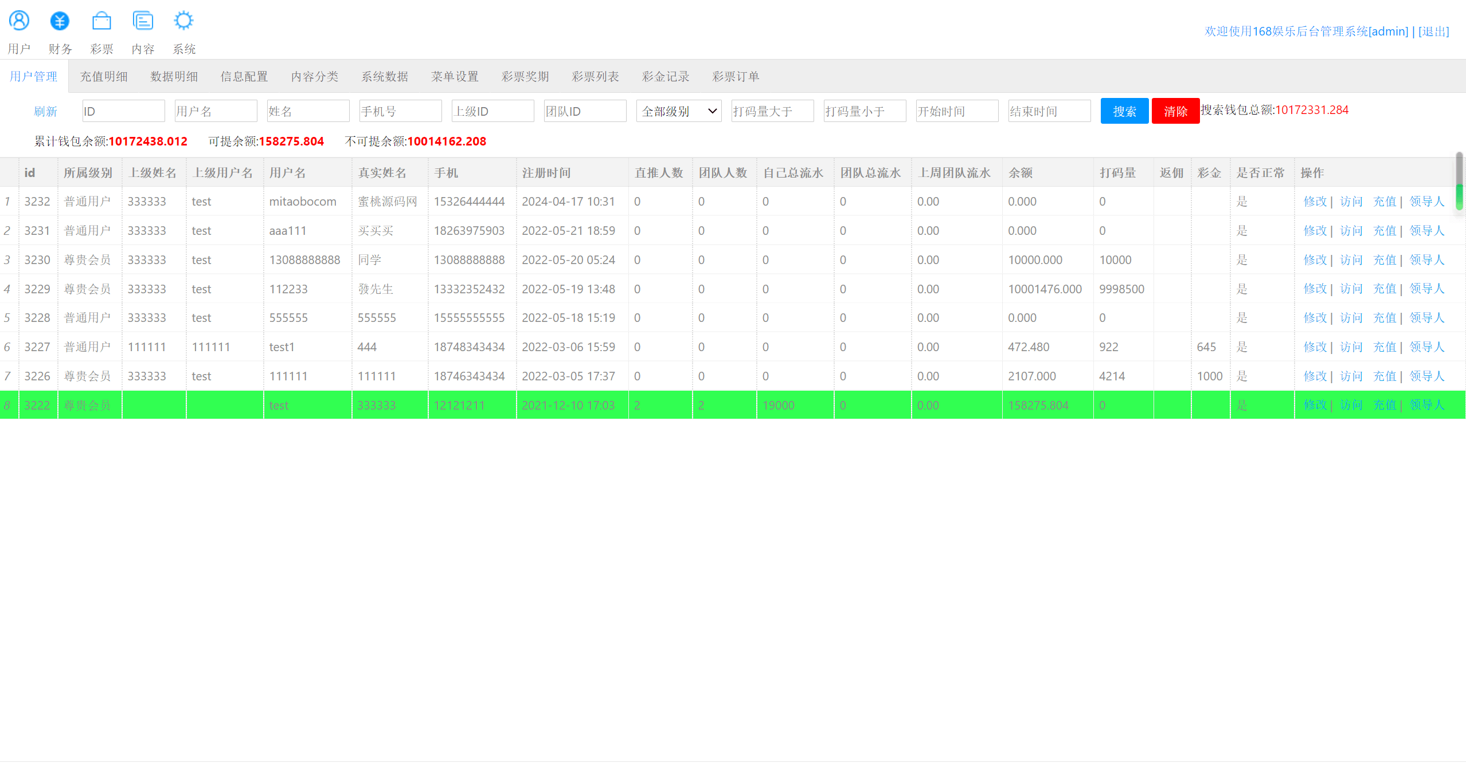
Task: Click 充值 for user 3229
Action: (1384, 289)
